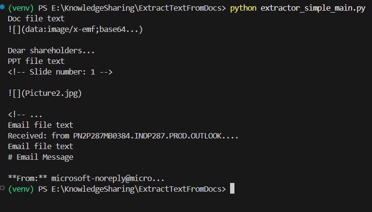The height and width of the screenshot is (212, 372).
Task: Click the "Slide number: 1" comment line
Action: coord(60,72)
